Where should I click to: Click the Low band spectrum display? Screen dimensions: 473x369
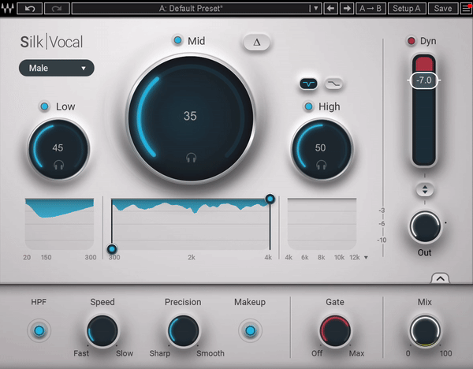(59, 224)
